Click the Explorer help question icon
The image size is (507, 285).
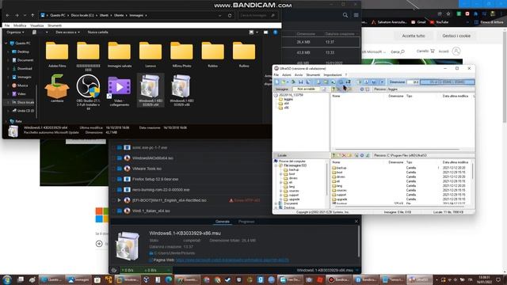tap(275, 32)
